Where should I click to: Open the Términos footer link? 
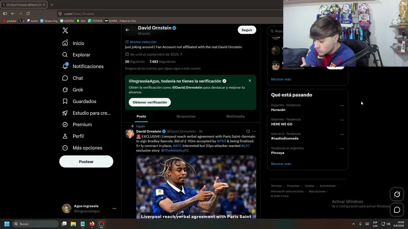pyautogui.click(x=276, y=186)
